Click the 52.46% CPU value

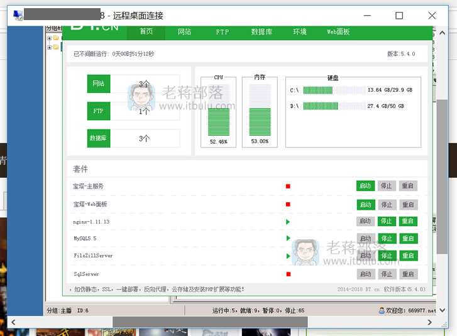[219, 142]
